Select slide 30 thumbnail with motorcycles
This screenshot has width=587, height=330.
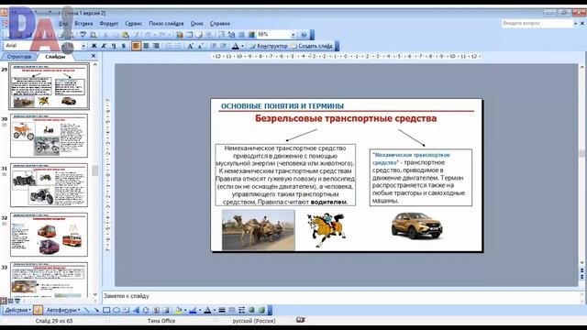coord(49,136)
